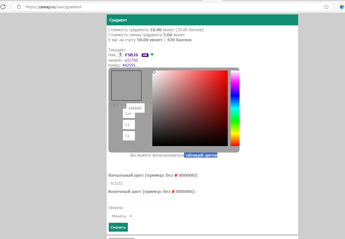Open the Монеты payment dropdown

click(x=121, y=216)
